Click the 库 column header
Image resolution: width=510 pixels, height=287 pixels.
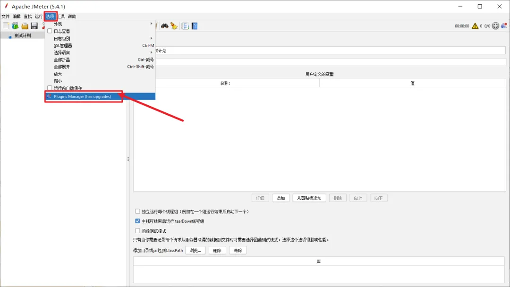pyautogui.click(x=319, y=262)
